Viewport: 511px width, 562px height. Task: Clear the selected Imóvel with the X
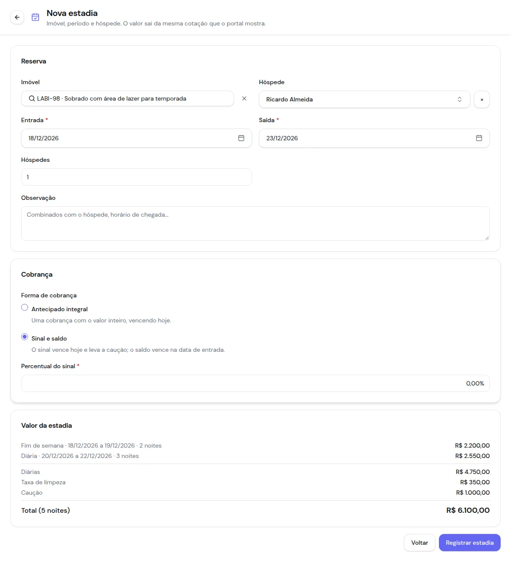coord(244,98)
